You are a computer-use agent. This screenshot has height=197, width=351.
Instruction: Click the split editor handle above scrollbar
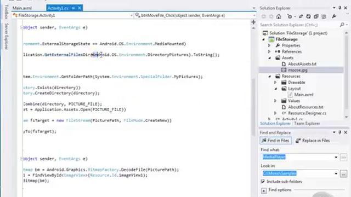coord(253,22)
